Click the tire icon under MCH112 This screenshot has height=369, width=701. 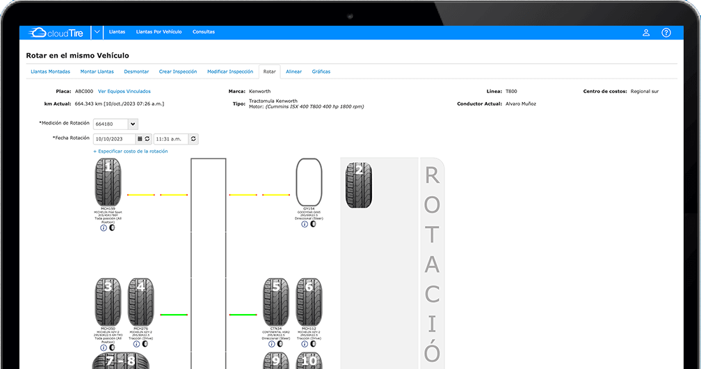point(313,344)
